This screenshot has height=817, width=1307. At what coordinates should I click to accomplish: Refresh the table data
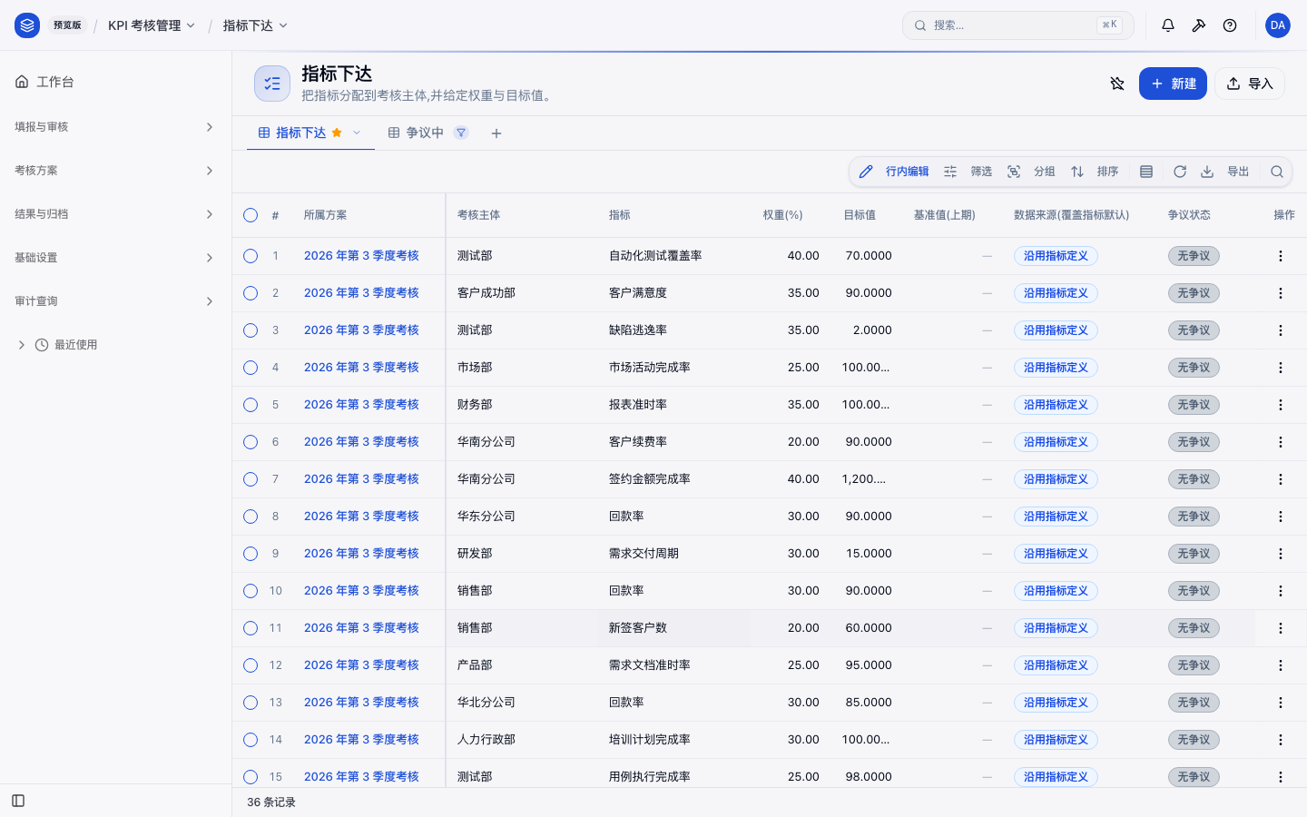pos(1180,172)
